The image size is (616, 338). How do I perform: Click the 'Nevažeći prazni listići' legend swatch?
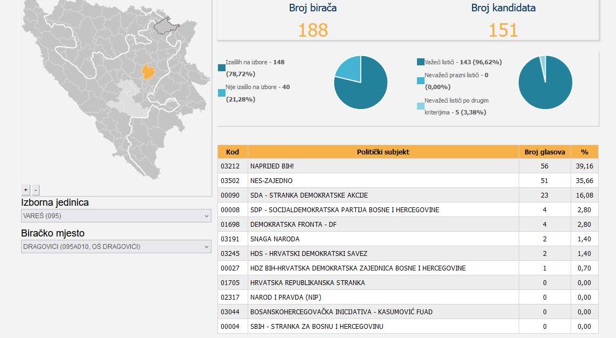click(421, 81)
